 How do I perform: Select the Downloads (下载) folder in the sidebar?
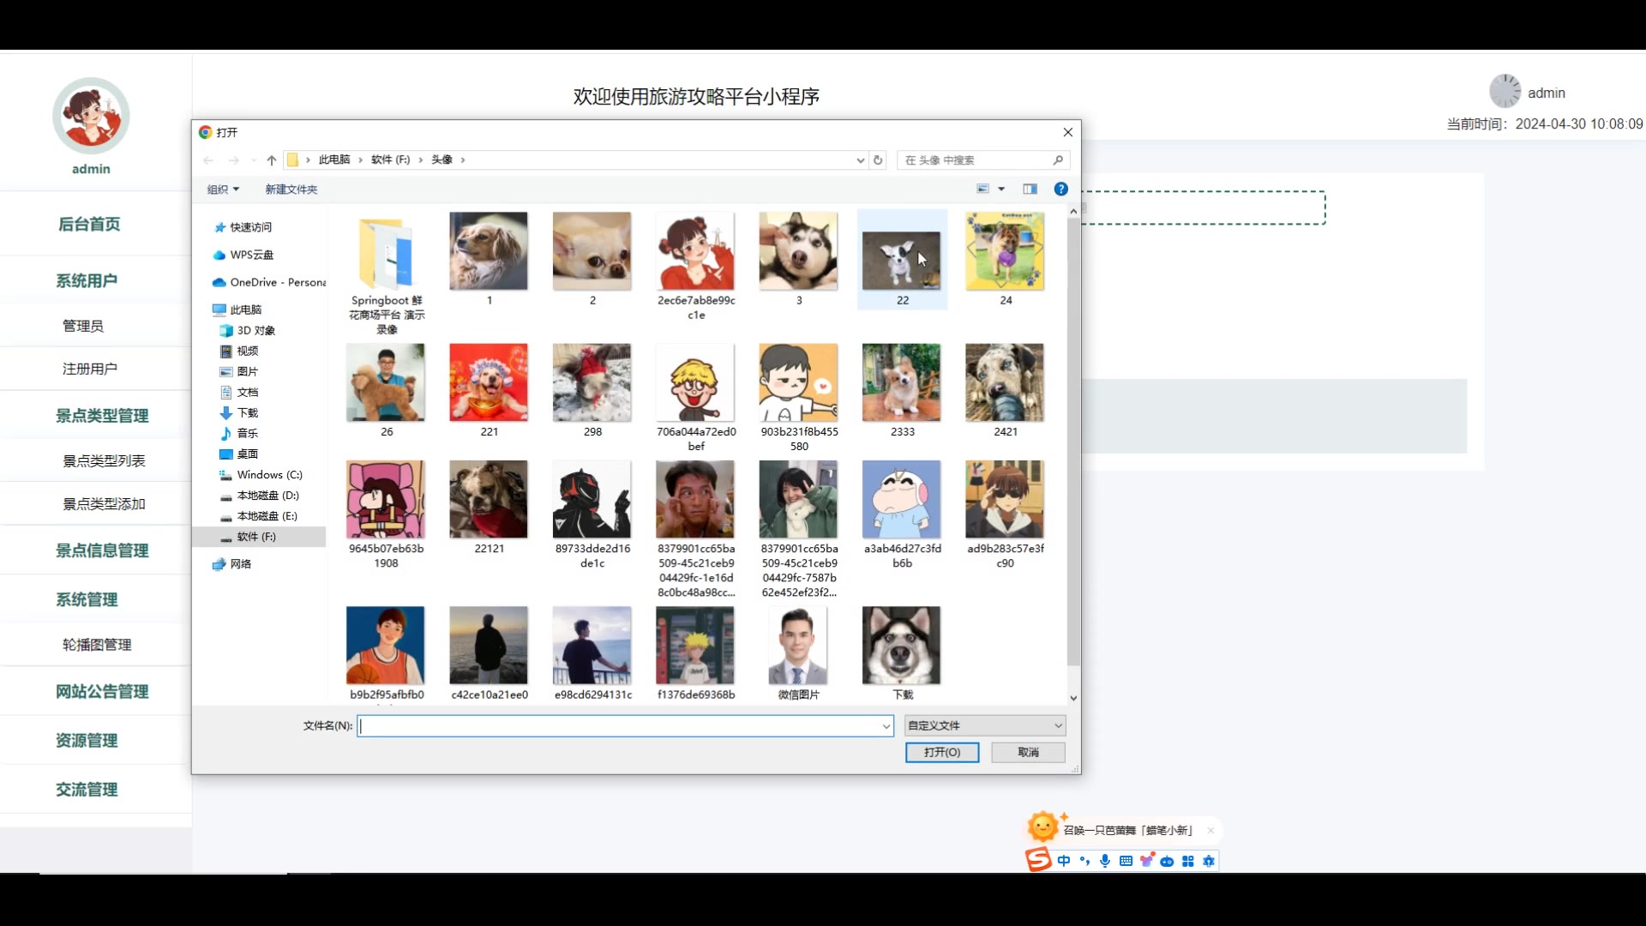click(x=247, y=412)
